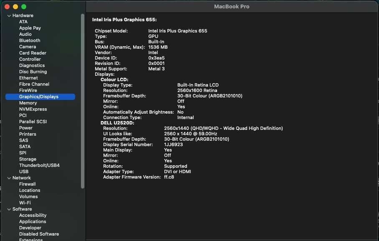Open the Bluetooth hardware entry
Viewport: 379px width, 241px height.
[x=30, y=40]
